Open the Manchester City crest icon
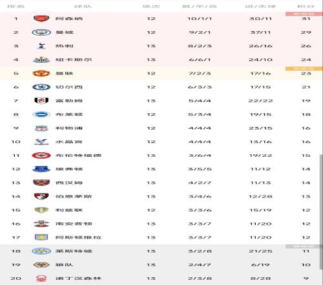Image resolution: width=323 pixels, height=285 pixels. (x=41, y=32)
